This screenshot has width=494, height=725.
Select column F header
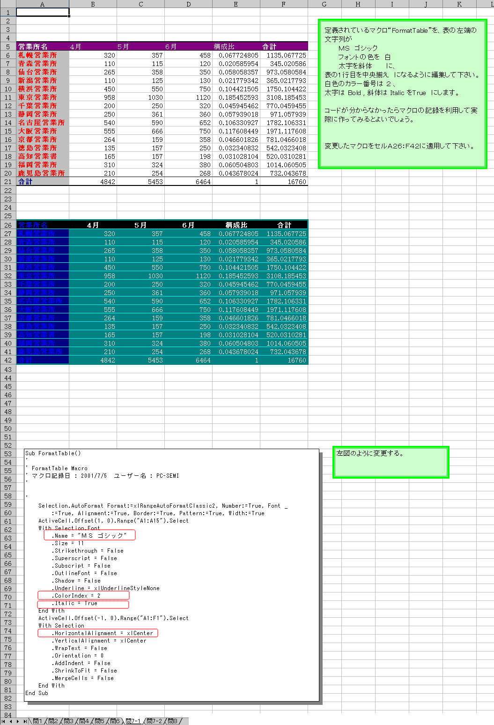[x=283, y=4]
